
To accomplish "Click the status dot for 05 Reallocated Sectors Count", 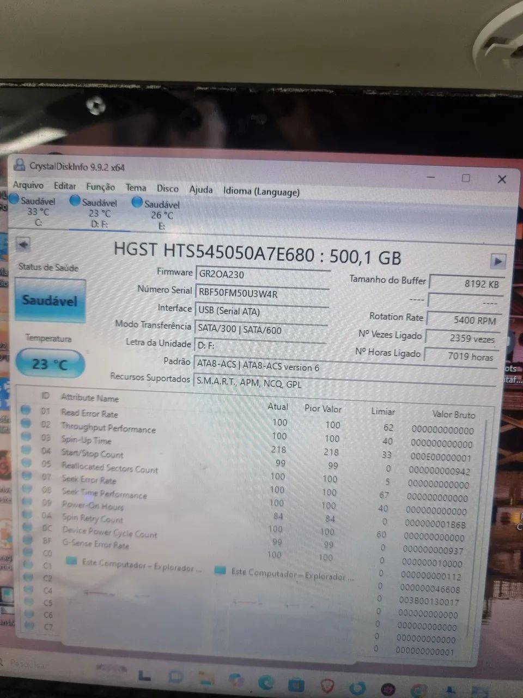I will pyautogui.click(x=26, y=462).
